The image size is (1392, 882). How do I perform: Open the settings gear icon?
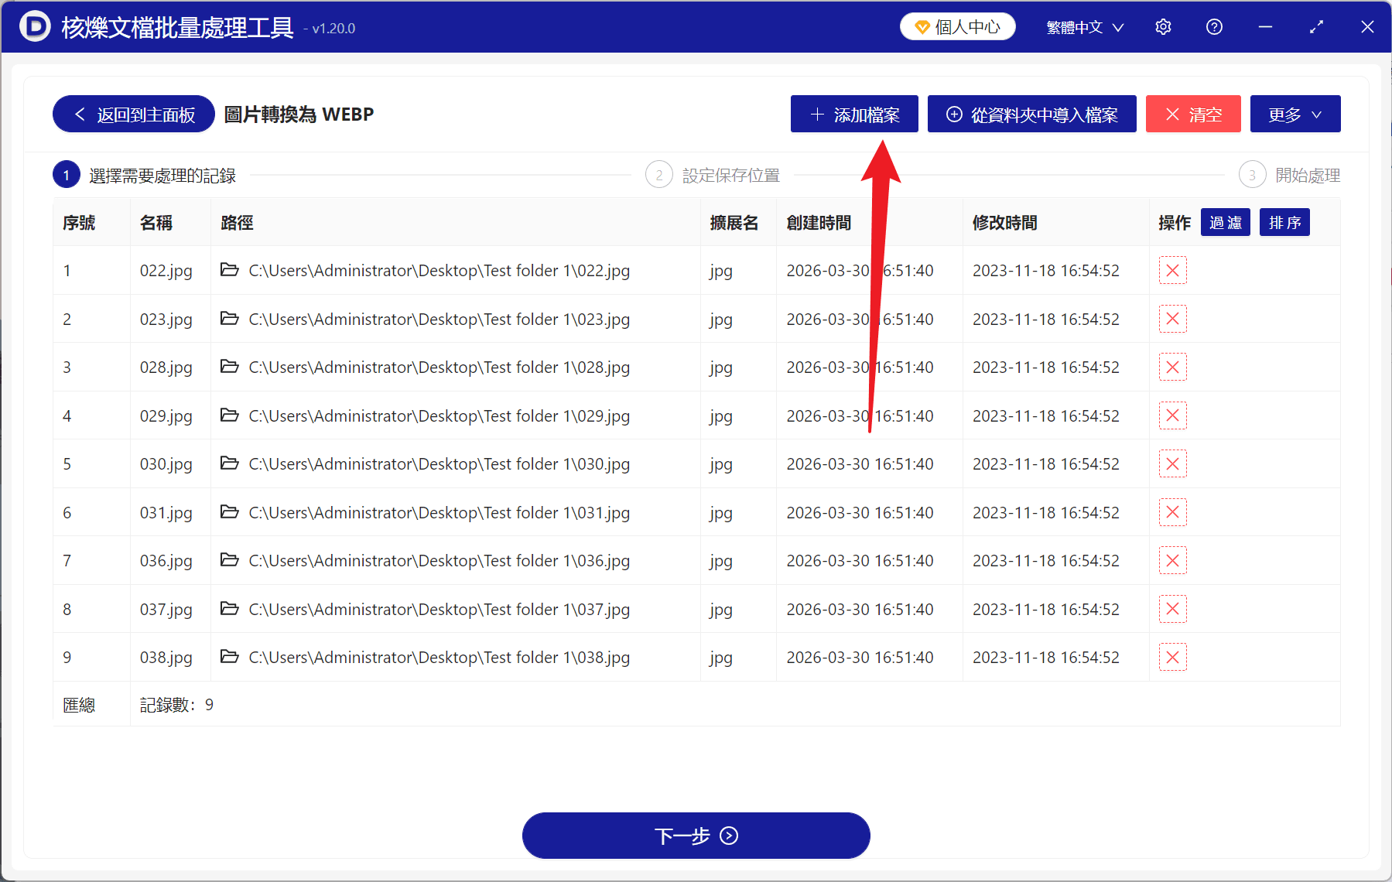pos(1162,26)
